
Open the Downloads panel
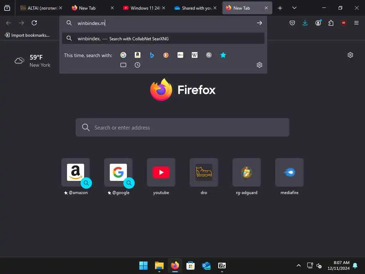305,23
